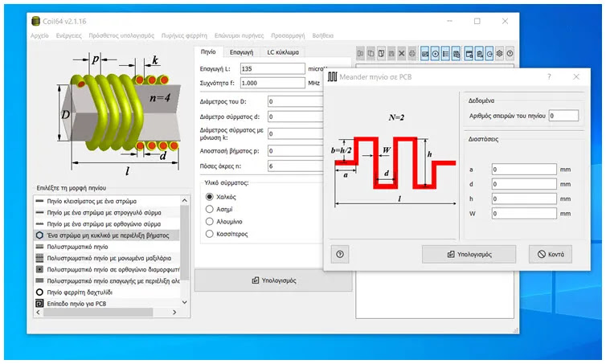The image size is (606, 364).
Task: Select Αλουμίνιο wire material radio button
Action: click(x=210, y=222)
